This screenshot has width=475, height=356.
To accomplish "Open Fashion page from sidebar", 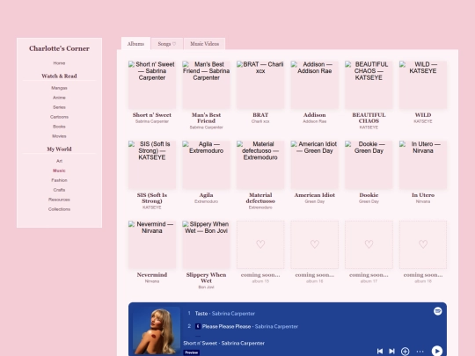I will tap(59, 180).
